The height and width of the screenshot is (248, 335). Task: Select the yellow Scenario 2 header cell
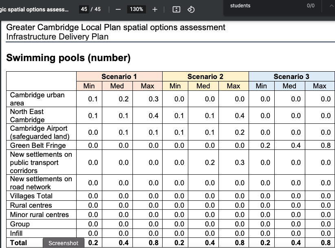(205, 77)
